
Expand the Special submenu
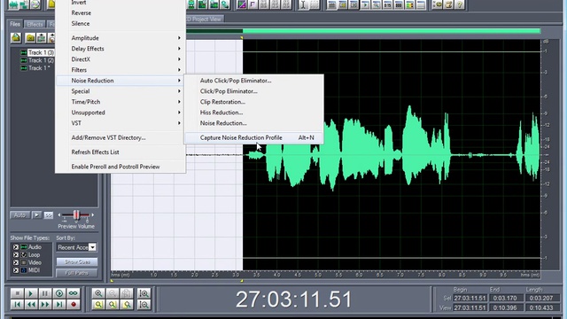click(120, 91)
